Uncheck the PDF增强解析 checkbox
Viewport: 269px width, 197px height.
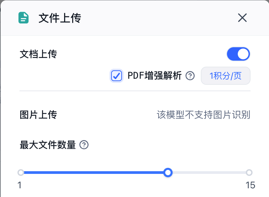tap(117, 76)
